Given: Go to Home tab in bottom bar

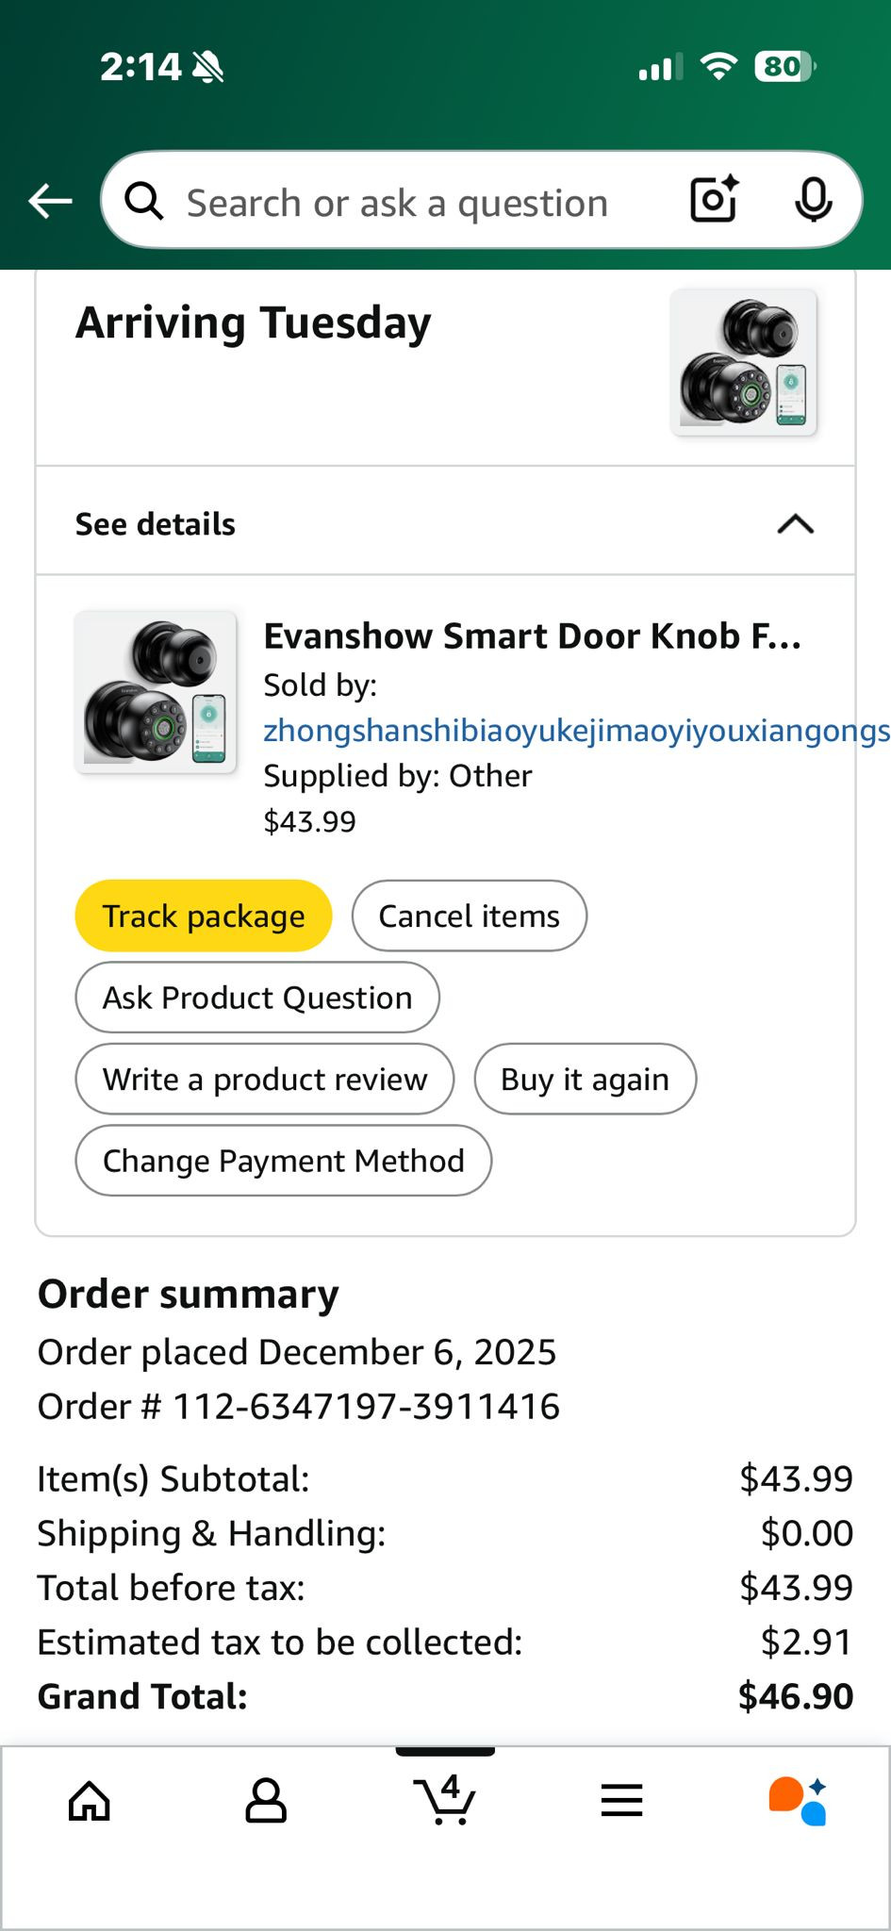Looking at the screenshot, I should pyautogui.click(x=90, y=1801).
